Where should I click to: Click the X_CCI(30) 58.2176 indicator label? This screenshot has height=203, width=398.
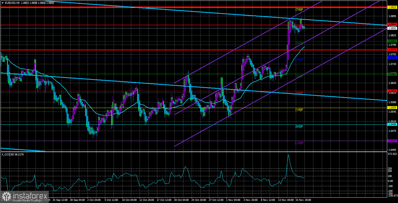(x=13, y=154)
